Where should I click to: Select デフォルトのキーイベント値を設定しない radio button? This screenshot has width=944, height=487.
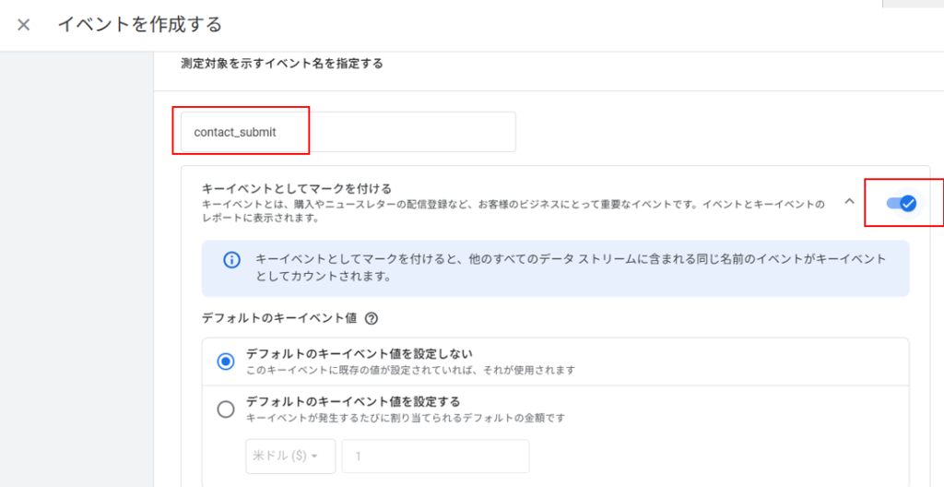[226, 362]
